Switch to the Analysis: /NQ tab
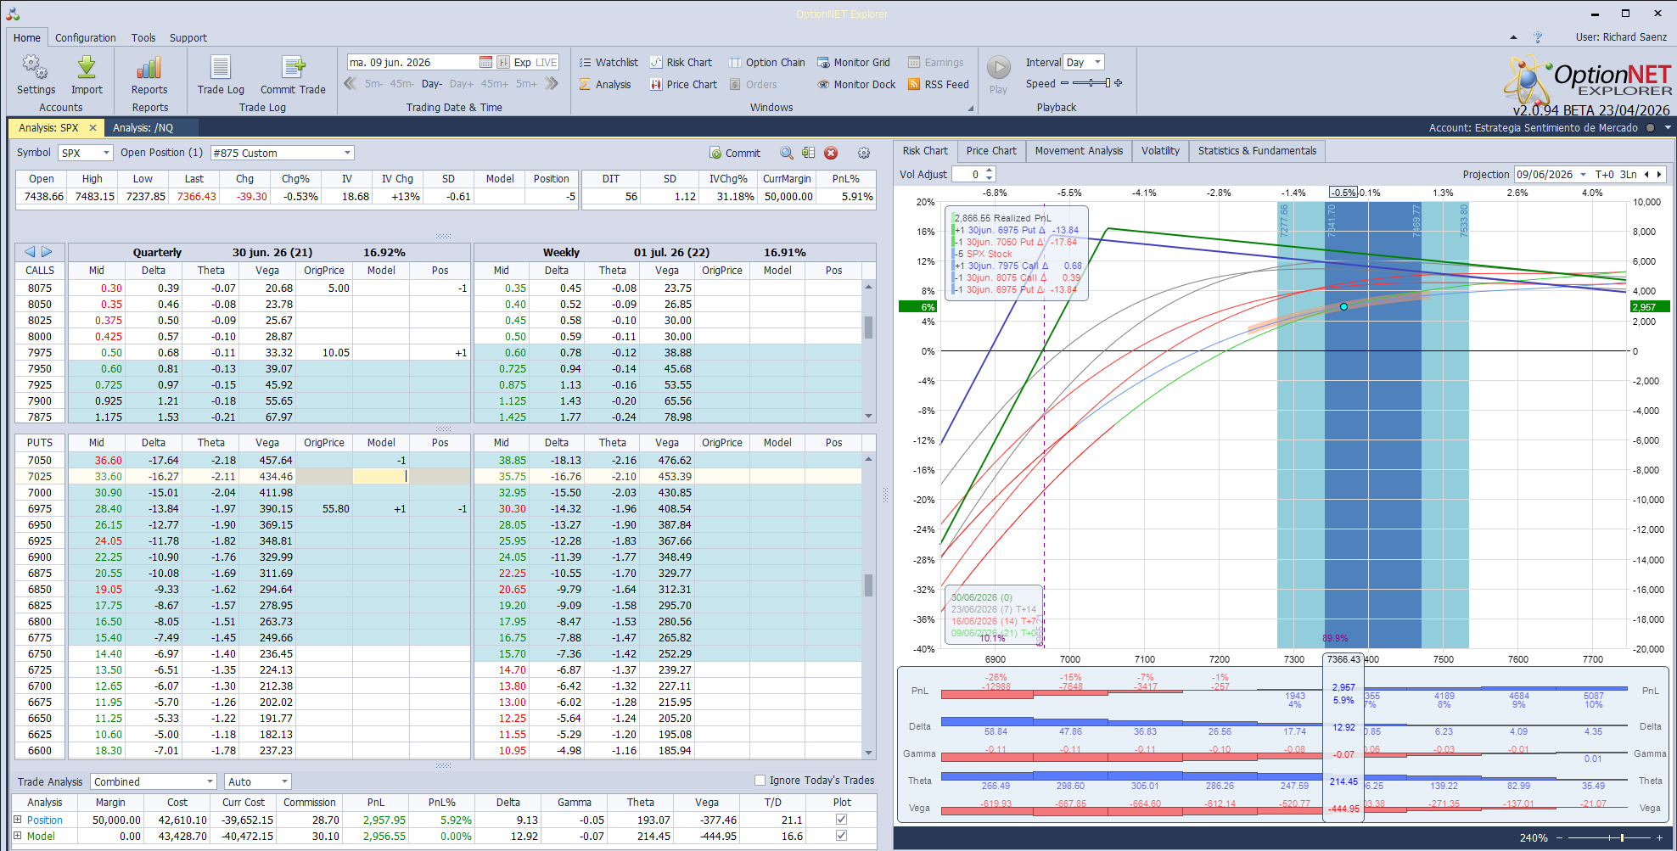Viewport: 1677px width, 851px height. 143,127
